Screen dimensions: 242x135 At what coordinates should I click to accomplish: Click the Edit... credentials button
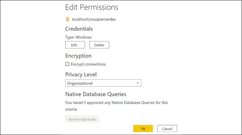75,45
